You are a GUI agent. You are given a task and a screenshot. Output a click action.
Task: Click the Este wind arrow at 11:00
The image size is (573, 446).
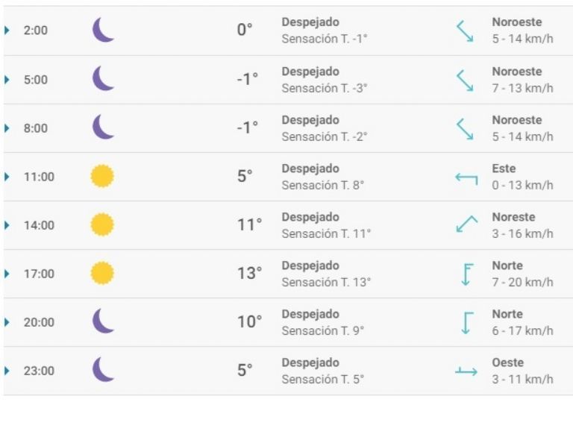click(x=466, y=177)
